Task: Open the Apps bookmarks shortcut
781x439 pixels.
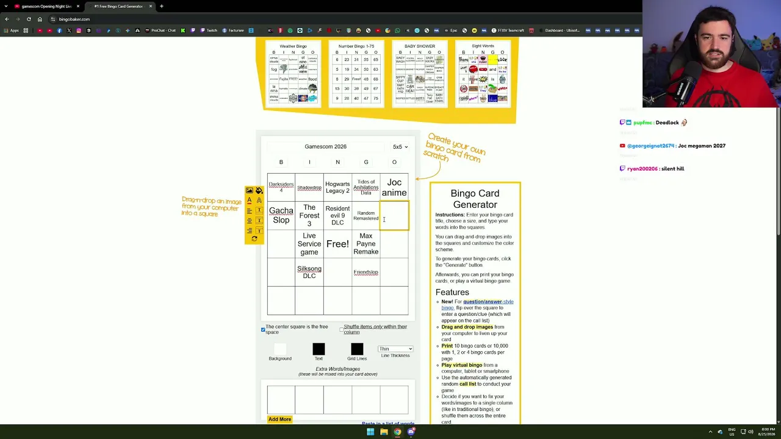Action: [12, 30]
